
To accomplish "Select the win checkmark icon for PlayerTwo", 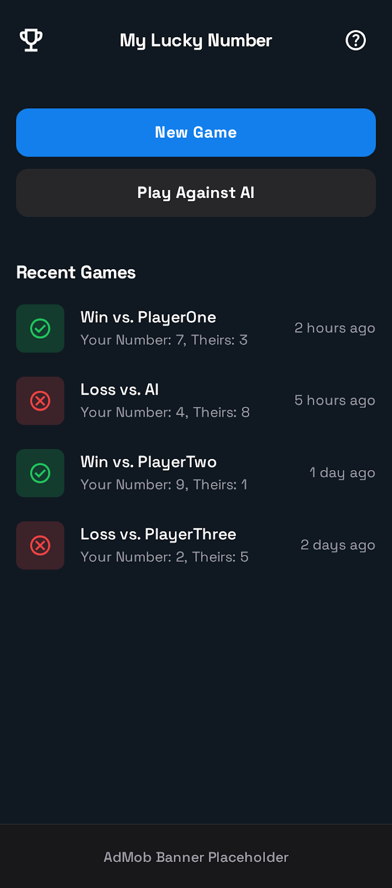I will pyautogui.click(x=40, y=473).
